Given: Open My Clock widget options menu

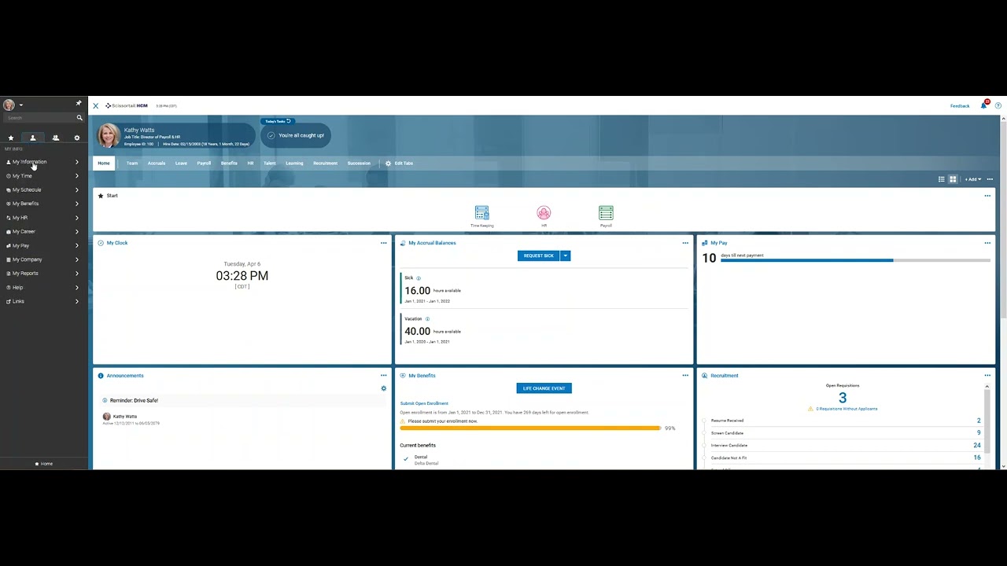Looking at the screenshot, I should click(384, 243).
